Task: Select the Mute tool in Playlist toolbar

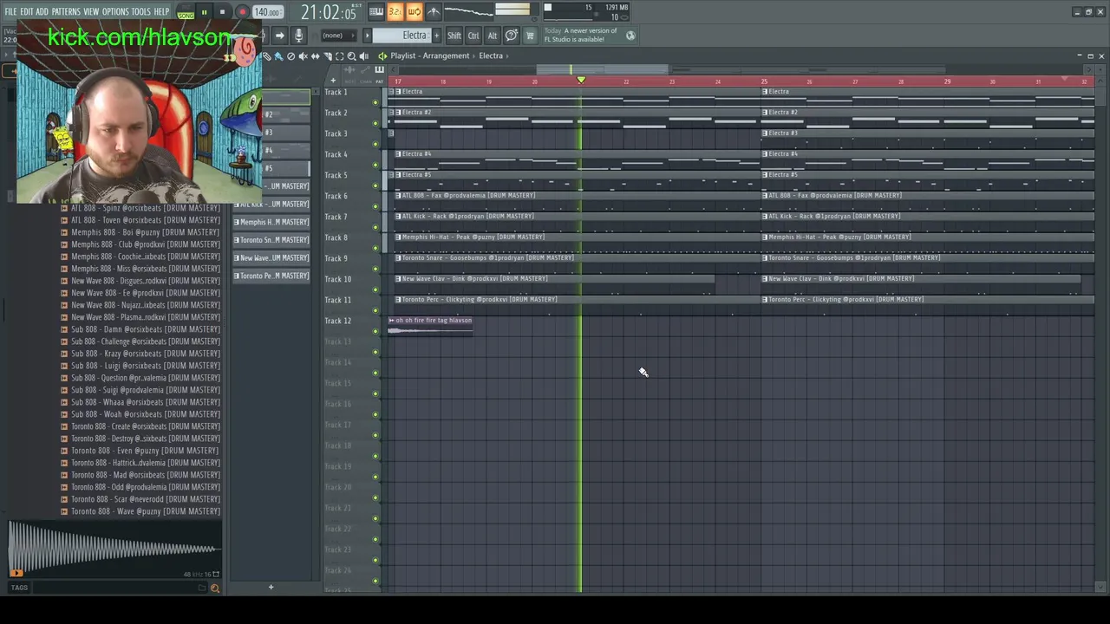Action: click(303, 56)
